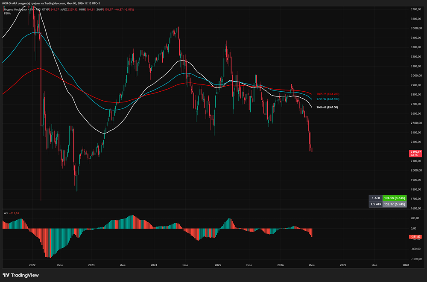
Task: Click the 2022 label on time axis
Action: click(32, 265)
